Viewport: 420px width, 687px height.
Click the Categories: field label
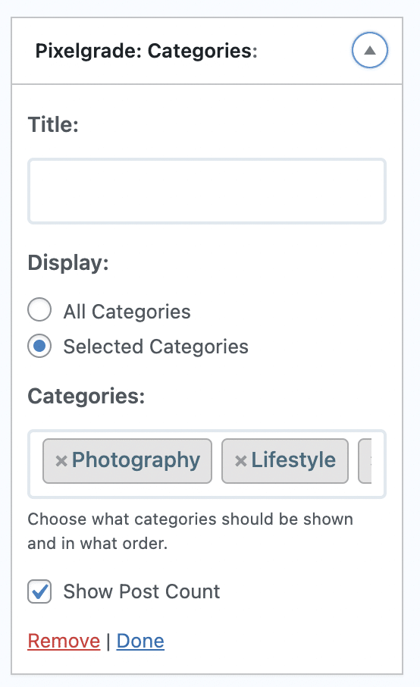[x=86, y=396]
